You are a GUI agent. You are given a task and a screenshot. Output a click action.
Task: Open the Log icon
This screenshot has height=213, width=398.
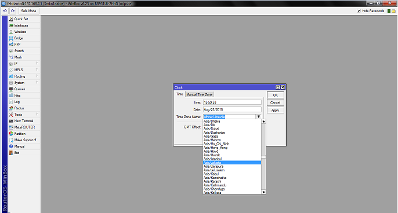click(x=11, y=102)
